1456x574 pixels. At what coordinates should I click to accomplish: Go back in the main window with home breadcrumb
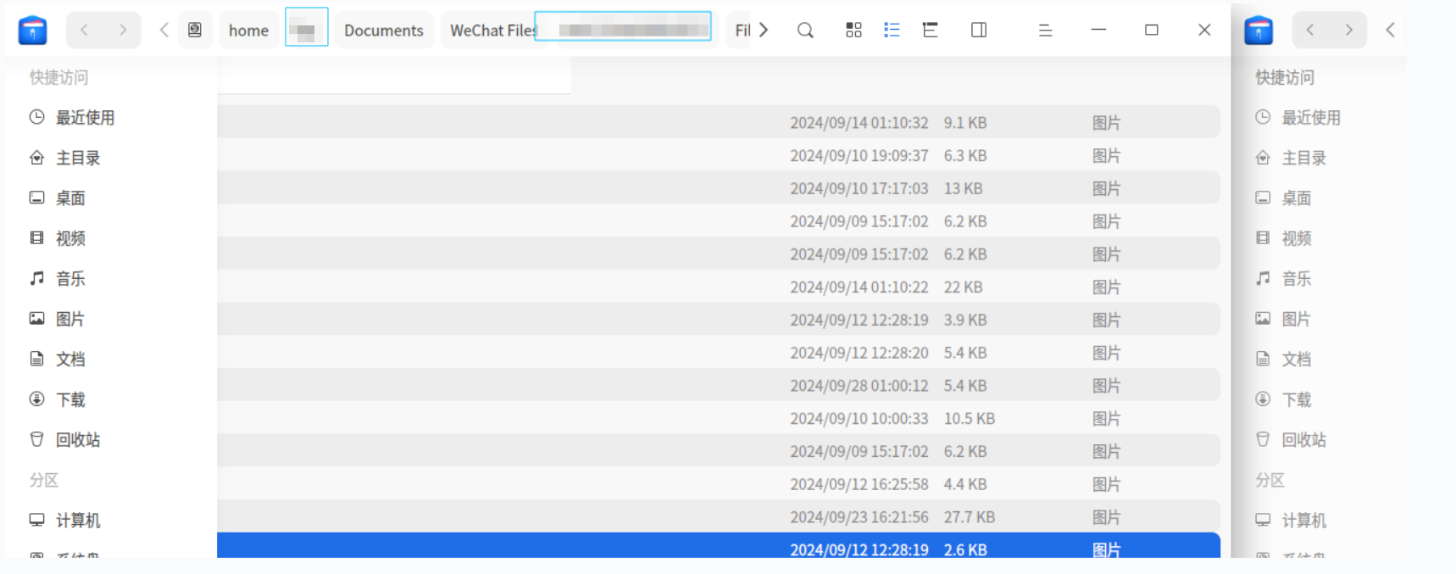(84, 31)
